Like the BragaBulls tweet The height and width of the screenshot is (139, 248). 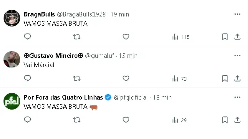(x=126, y=37)
